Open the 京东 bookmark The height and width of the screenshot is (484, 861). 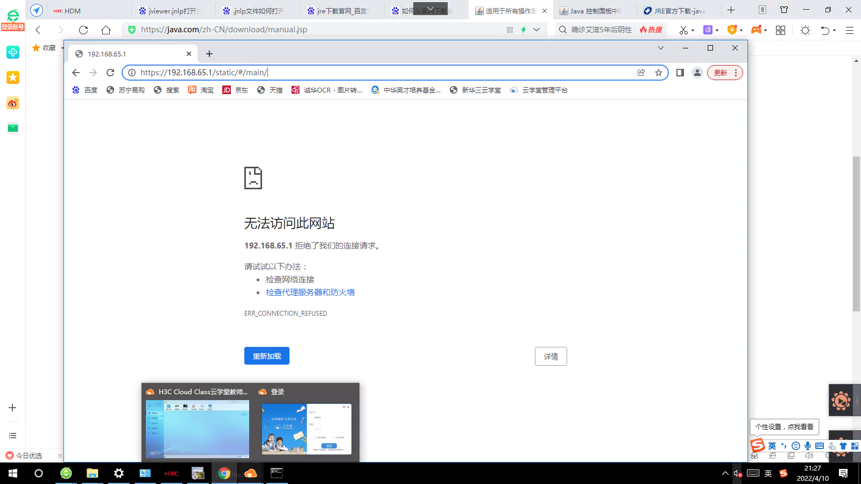[235, 90]
